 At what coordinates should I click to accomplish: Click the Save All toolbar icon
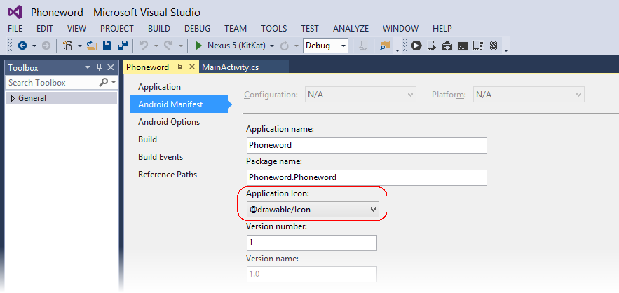122,46
